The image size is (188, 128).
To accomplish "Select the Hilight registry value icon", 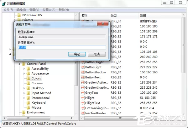I will point(83,98).
